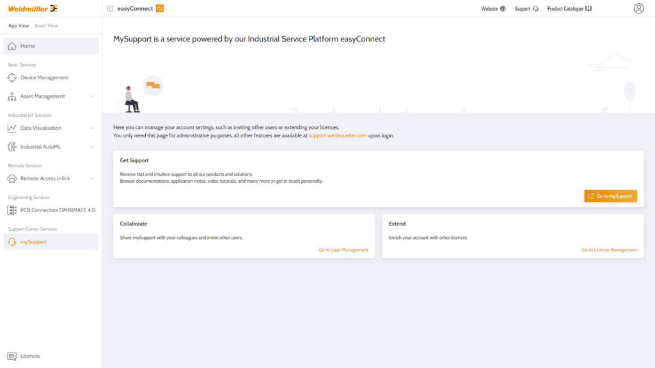
Task: Expand the Data Visualisation chevron
Action: pos(92,128)
